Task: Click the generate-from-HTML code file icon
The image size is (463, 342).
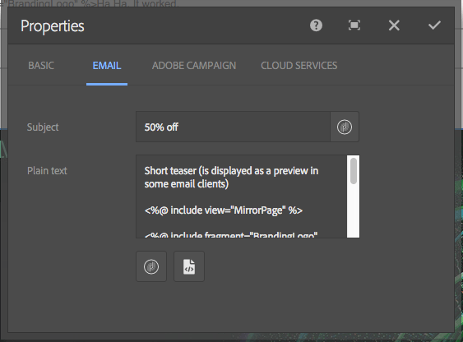Action: pyautogui.click(x=189, y=266)
